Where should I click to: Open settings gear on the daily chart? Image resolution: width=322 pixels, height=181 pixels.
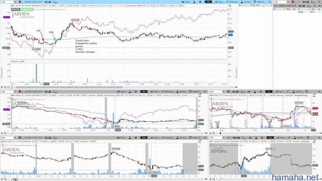click(261, 92)
